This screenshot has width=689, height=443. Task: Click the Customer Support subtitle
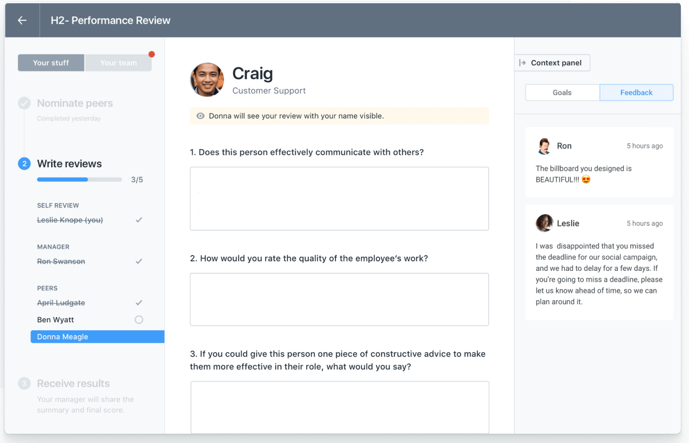tap(269, 91)
